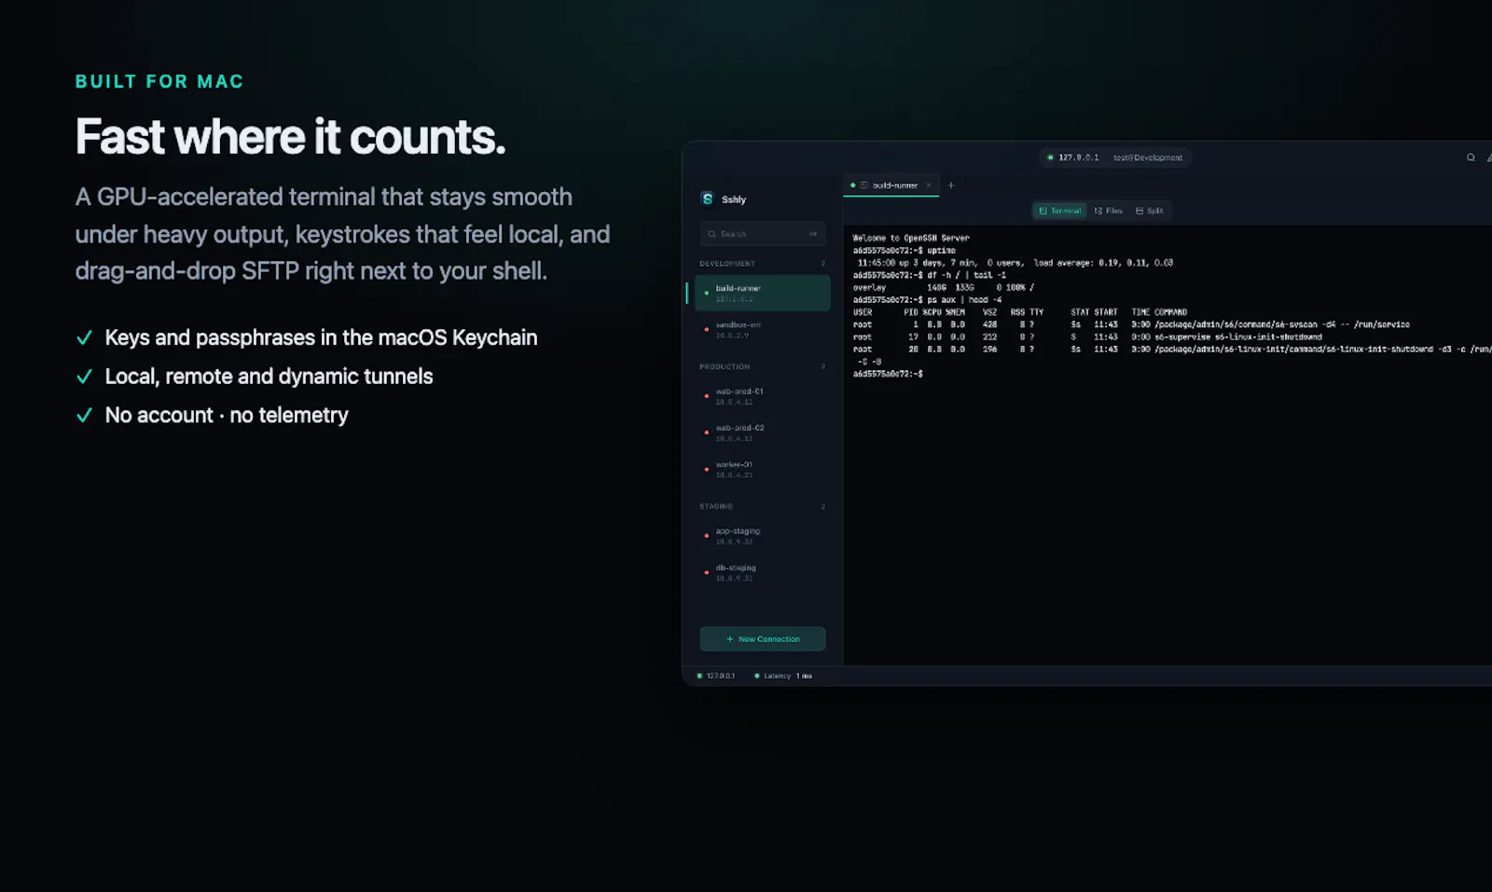Click the 127.0.0.1 entry in the status bar
The image size is (1492, 892).
pos(716,676)
